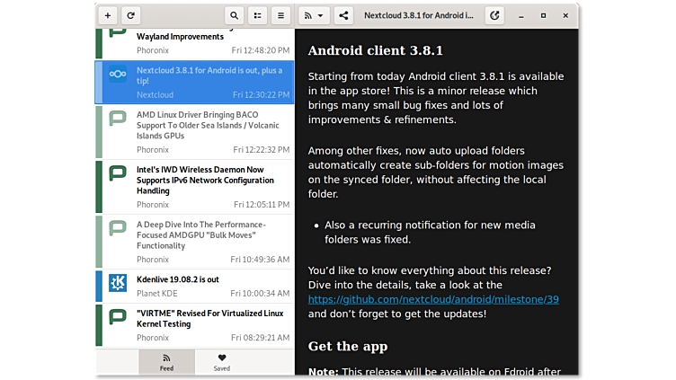The image size is (676, 380).
Task: Click the mark-all-read list icon
Action: pyautogui.click(x=258, y=15)
